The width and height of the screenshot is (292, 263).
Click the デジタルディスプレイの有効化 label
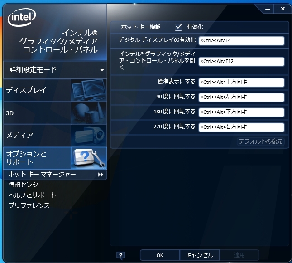[157, 40]
